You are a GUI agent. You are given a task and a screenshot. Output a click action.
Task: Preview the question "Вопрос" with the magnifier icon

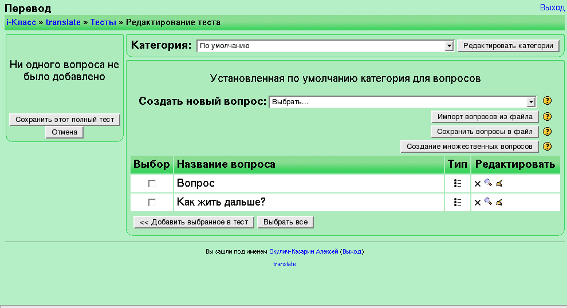point(488,183)
